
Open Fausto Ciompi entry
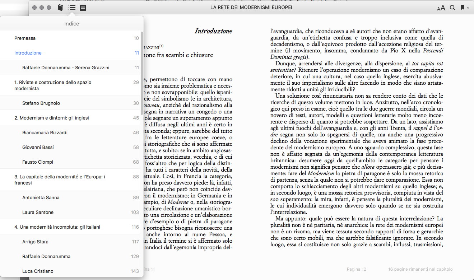coord(70,162)
